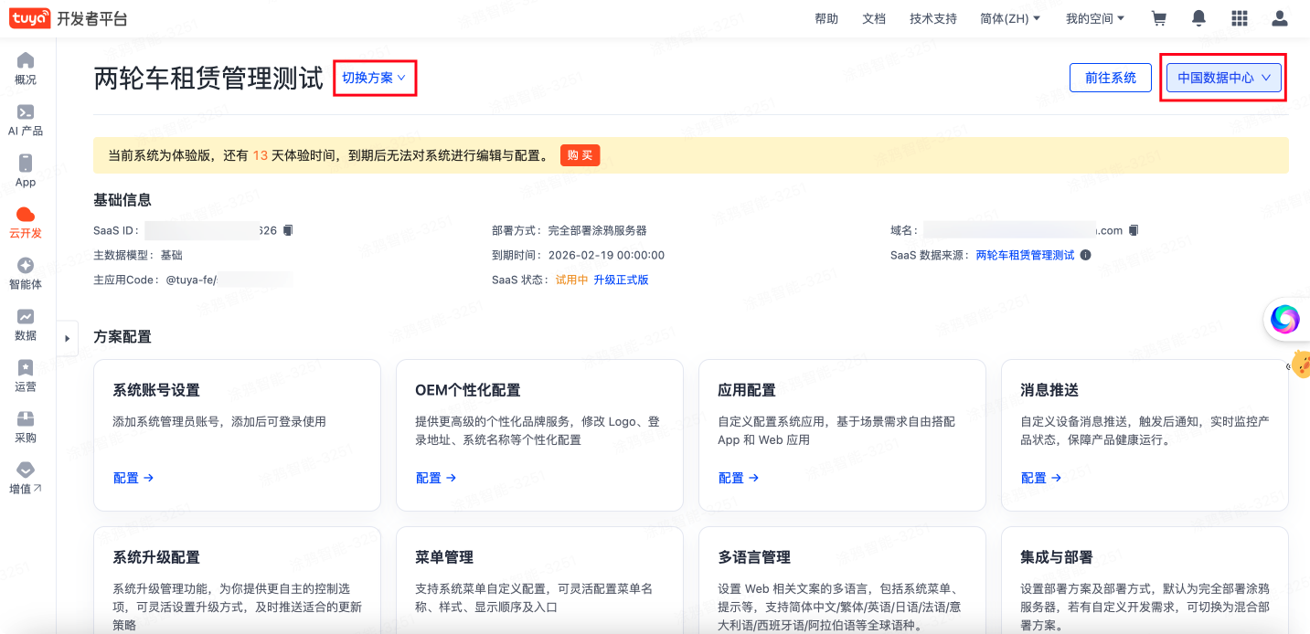Open the apps grid menu
This screenshot has width=1310, height=634.
click(x=1239, y=17)
